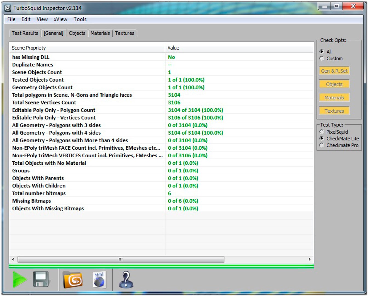The height and width of the screenshot is (296, 368).
Task: Switch to the Objects tab
Action: tap(77, 33)
